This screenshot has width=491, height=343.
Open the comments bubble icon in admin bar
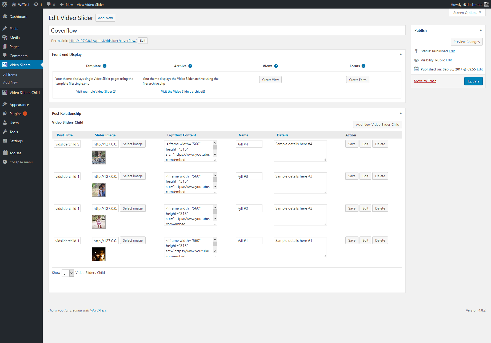coord(49,4)
